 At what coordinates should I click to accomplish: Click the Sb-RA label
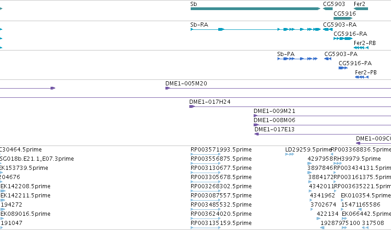(x=199, y=25)
